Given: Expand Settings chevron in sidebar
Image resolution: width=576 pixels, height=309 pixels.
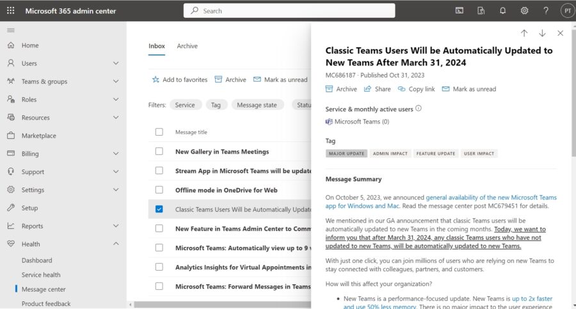Looking at the screenshot, I should tap(116, 189).
